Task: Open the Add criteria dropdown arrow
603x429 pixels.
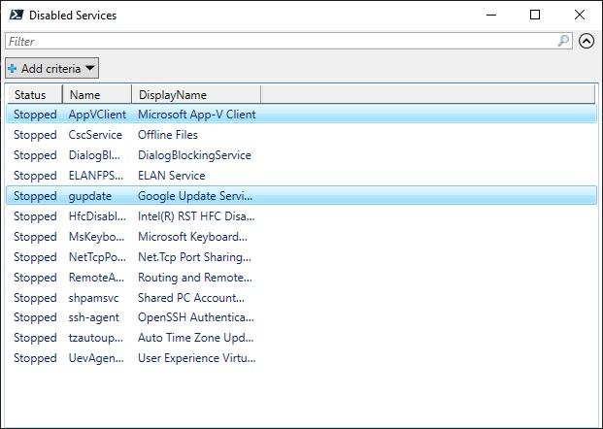Action: [89, 69]
